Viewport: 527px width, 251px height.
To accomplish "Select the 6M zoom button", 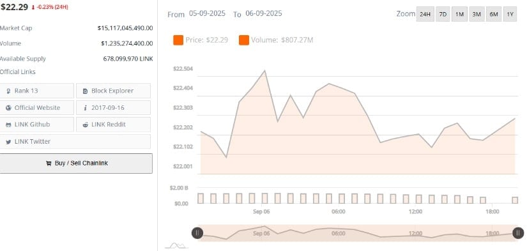I will pyautogui.click(x=494, y=14).
